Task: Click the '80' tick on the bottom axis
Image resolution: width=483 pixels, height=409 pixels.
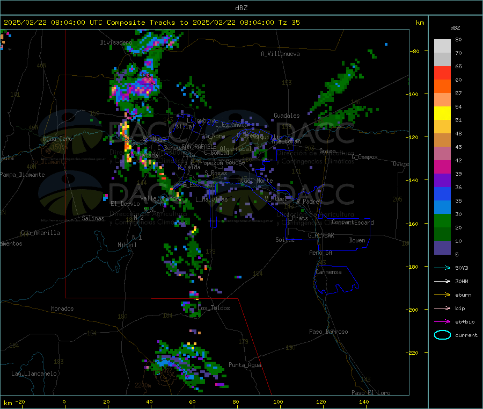Action: pyautogui.click(x=236, y=401)
